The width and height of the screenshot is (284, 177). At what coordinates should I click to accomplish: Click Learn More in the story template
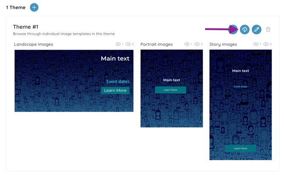240,148
